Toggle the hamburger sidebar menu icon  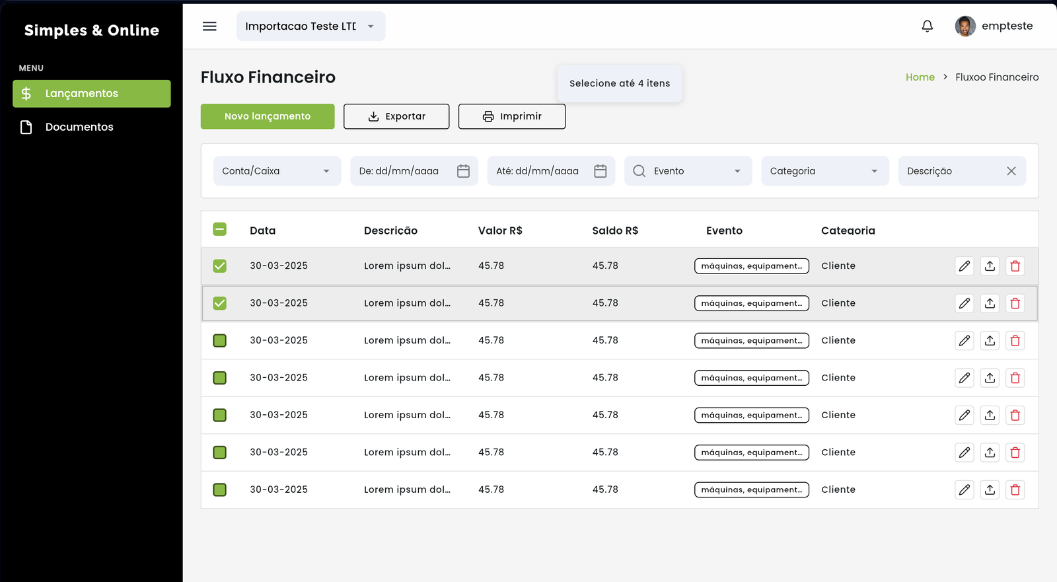209,26
